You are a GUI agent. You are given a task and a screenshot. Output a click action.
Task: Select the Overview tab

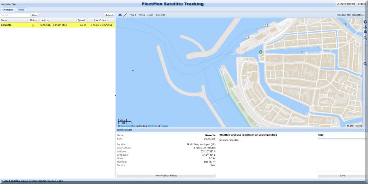(8, 10)
